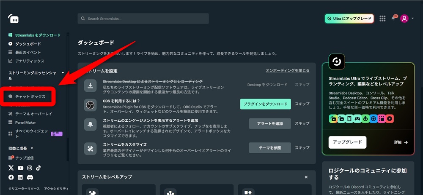This screenshot has height=195, width=423.
Task: Open the X (Twitter) social icon
Action: tap(11, 168)
